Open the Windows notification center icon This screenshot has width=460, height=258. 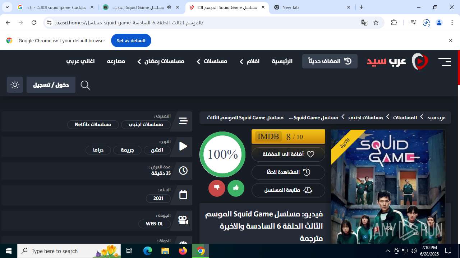[x=448, y=251]
